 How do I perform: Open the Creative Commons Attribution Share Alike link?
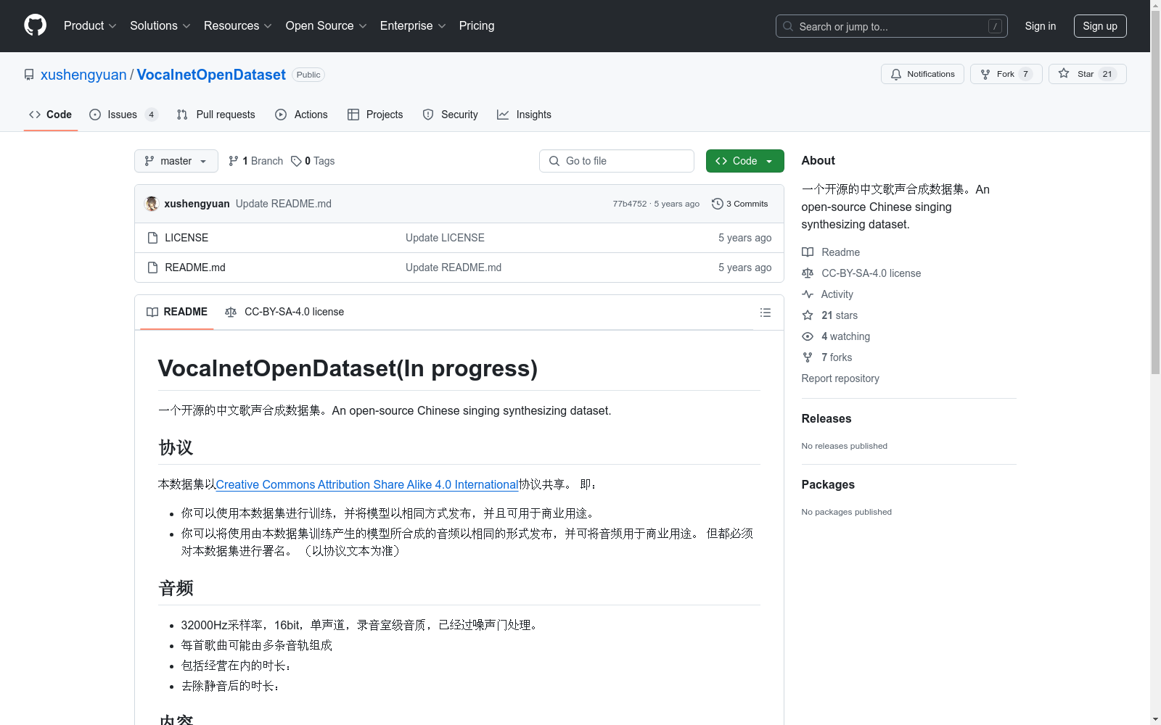click(x=367, y=484)
